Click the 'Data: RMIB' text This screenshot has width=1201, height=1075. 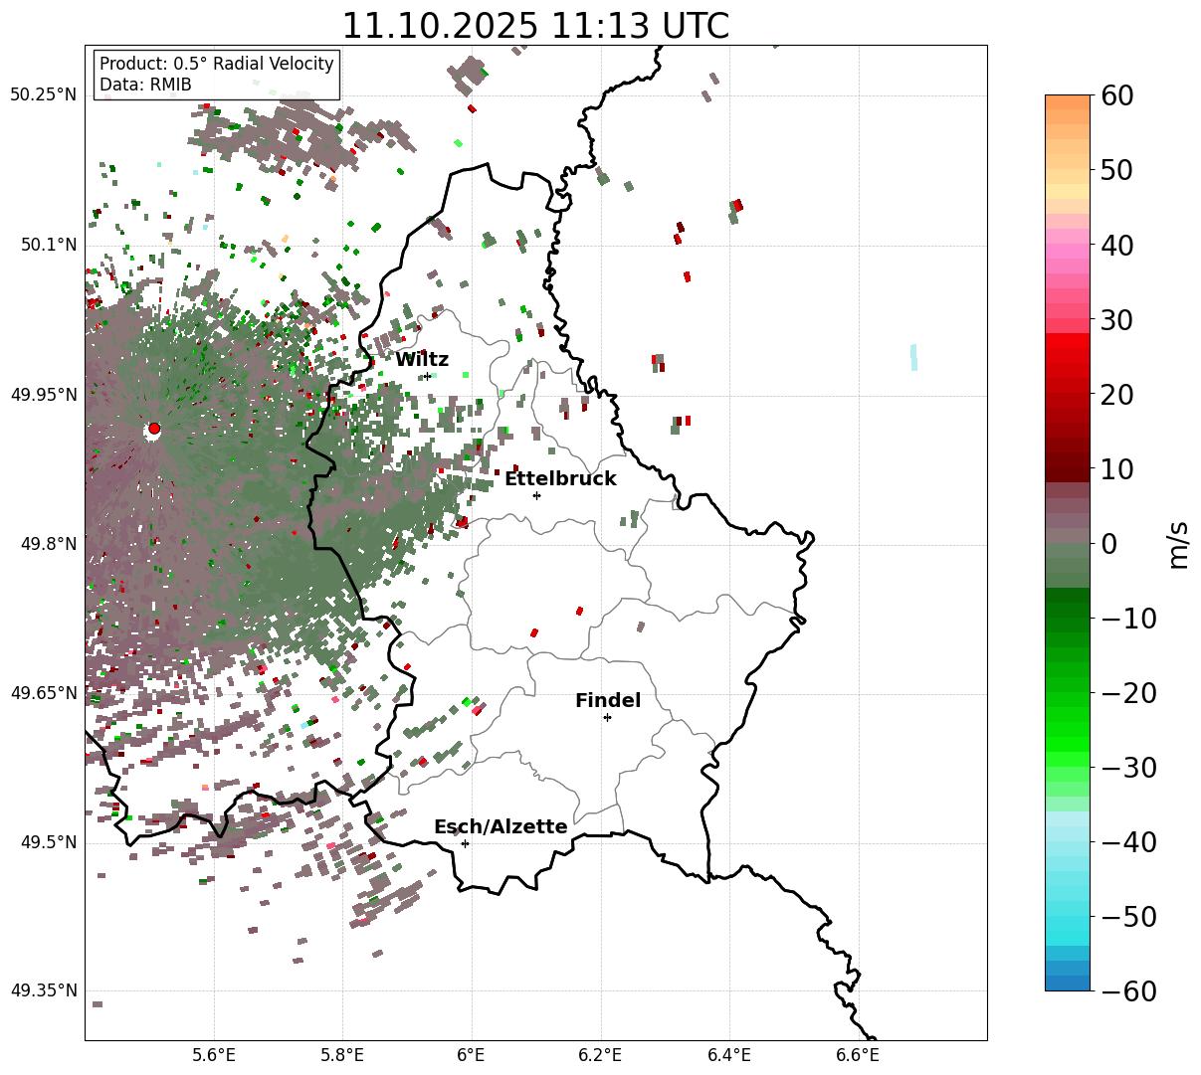pos(145,85)
